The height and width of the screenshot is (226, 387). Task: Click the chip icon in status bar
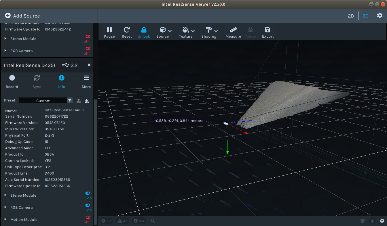tap(363, 221)
